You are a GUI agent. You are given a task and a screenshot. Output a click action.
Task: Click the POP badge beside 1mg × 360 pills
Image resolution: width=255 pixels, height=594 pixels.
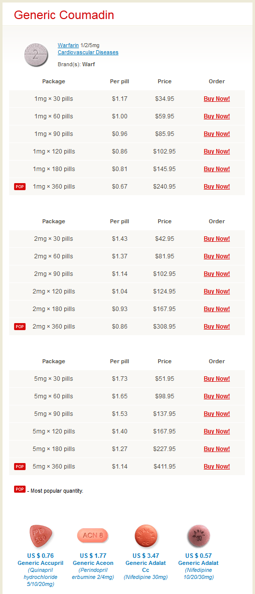pos(20,187)
